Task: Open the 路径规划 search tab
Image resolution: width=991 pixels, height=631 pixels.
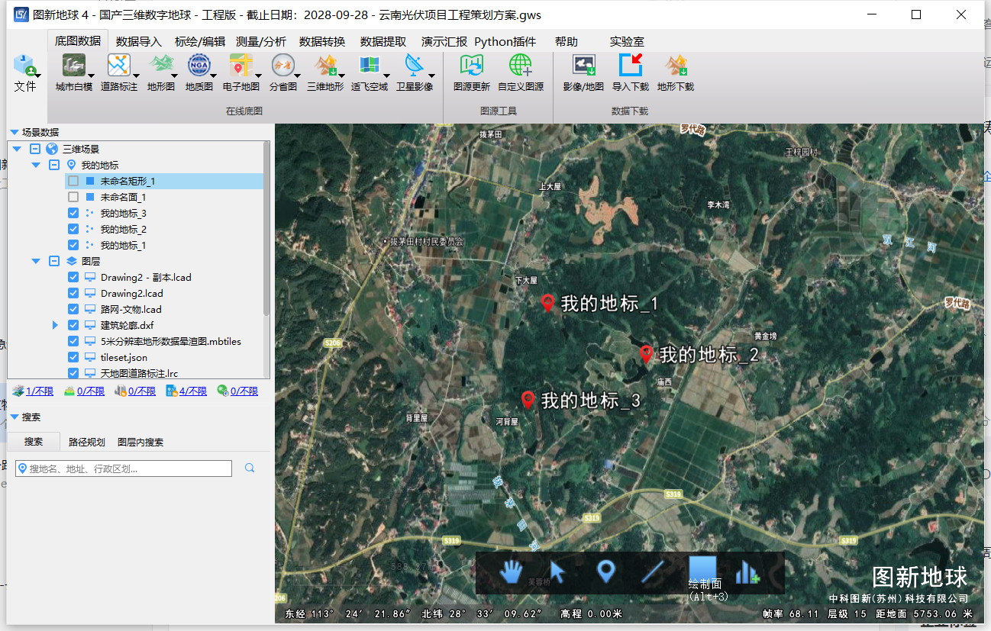Action: pyautogui.click(x=87, y=442)
